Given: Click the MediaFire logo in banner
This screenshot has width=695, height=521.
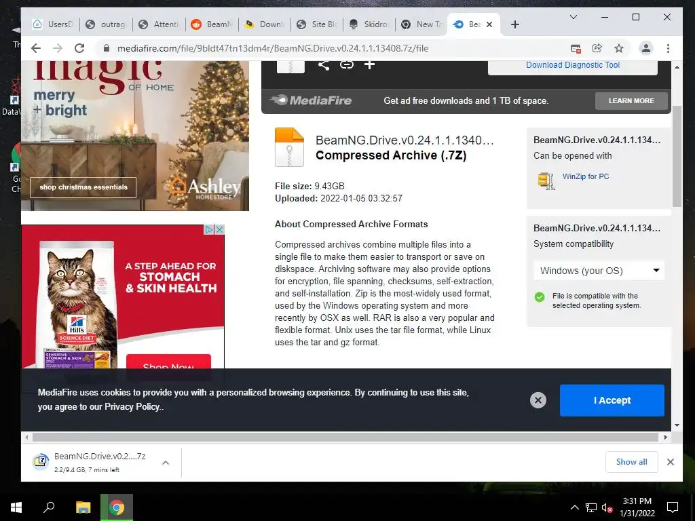Looking at the screenshot, I should [x=311, y=100].
